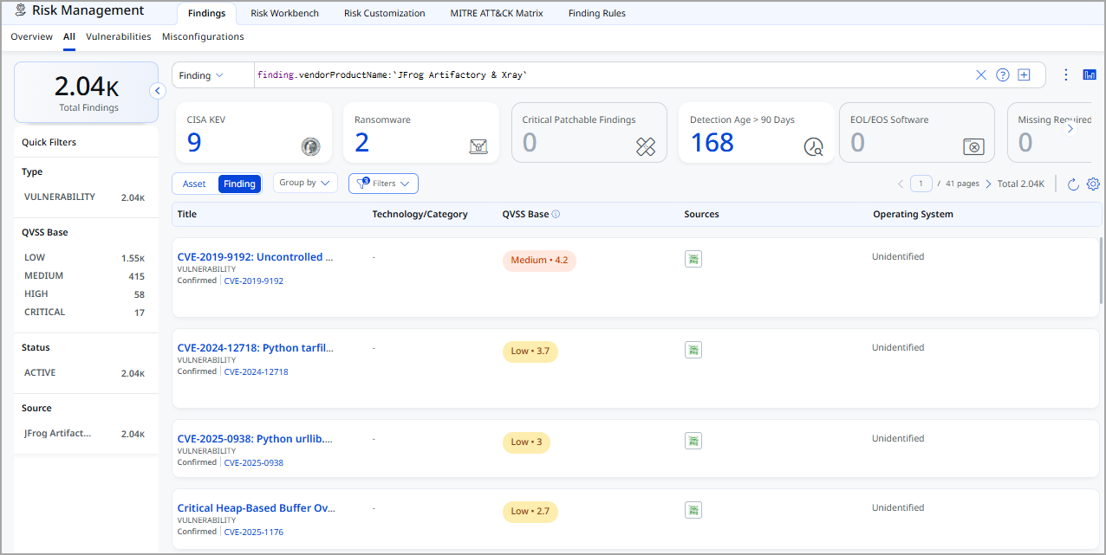The width and height of the screenshot is (1106, 555).
Task: Click the Detection Age count 168
Action: [x=712, y=142]
